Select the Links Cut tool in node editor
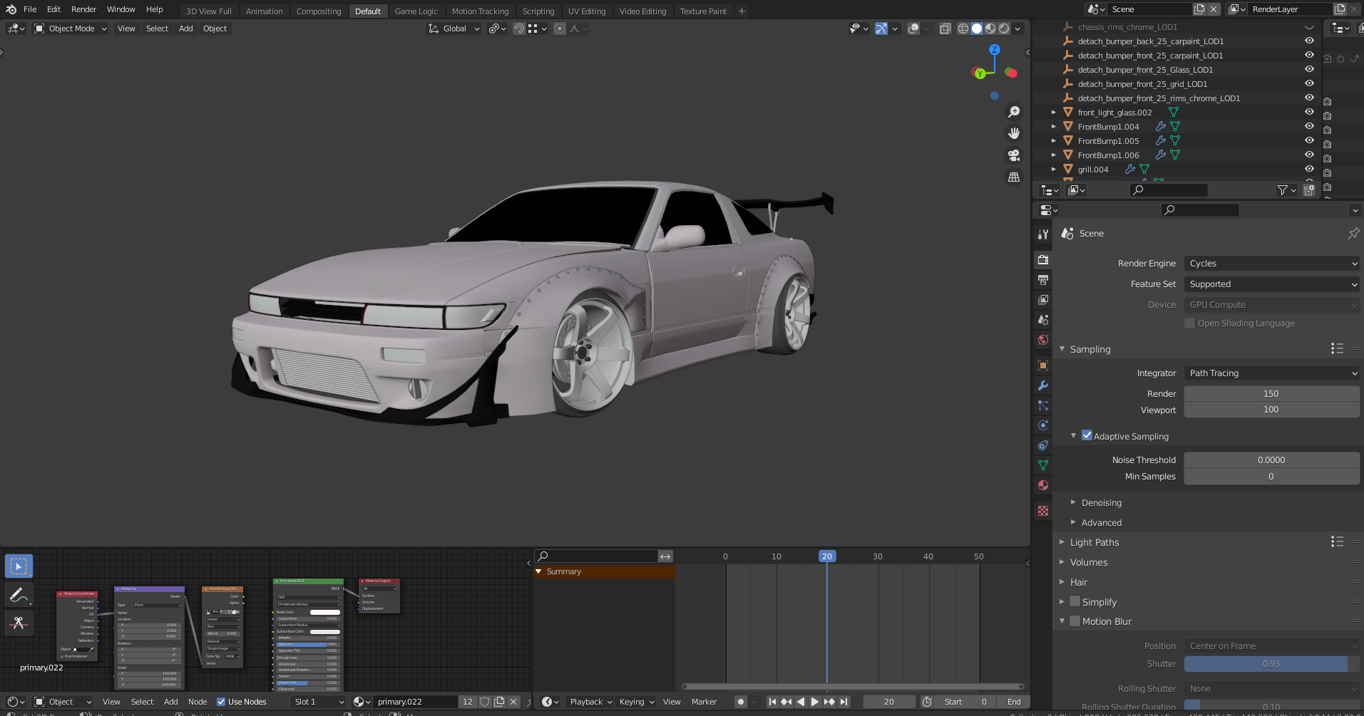This screenshot has width=1364, height=716. point(19,623)
